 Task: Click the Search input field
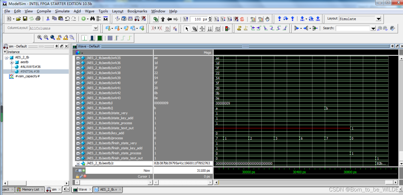tap(353, 28)
